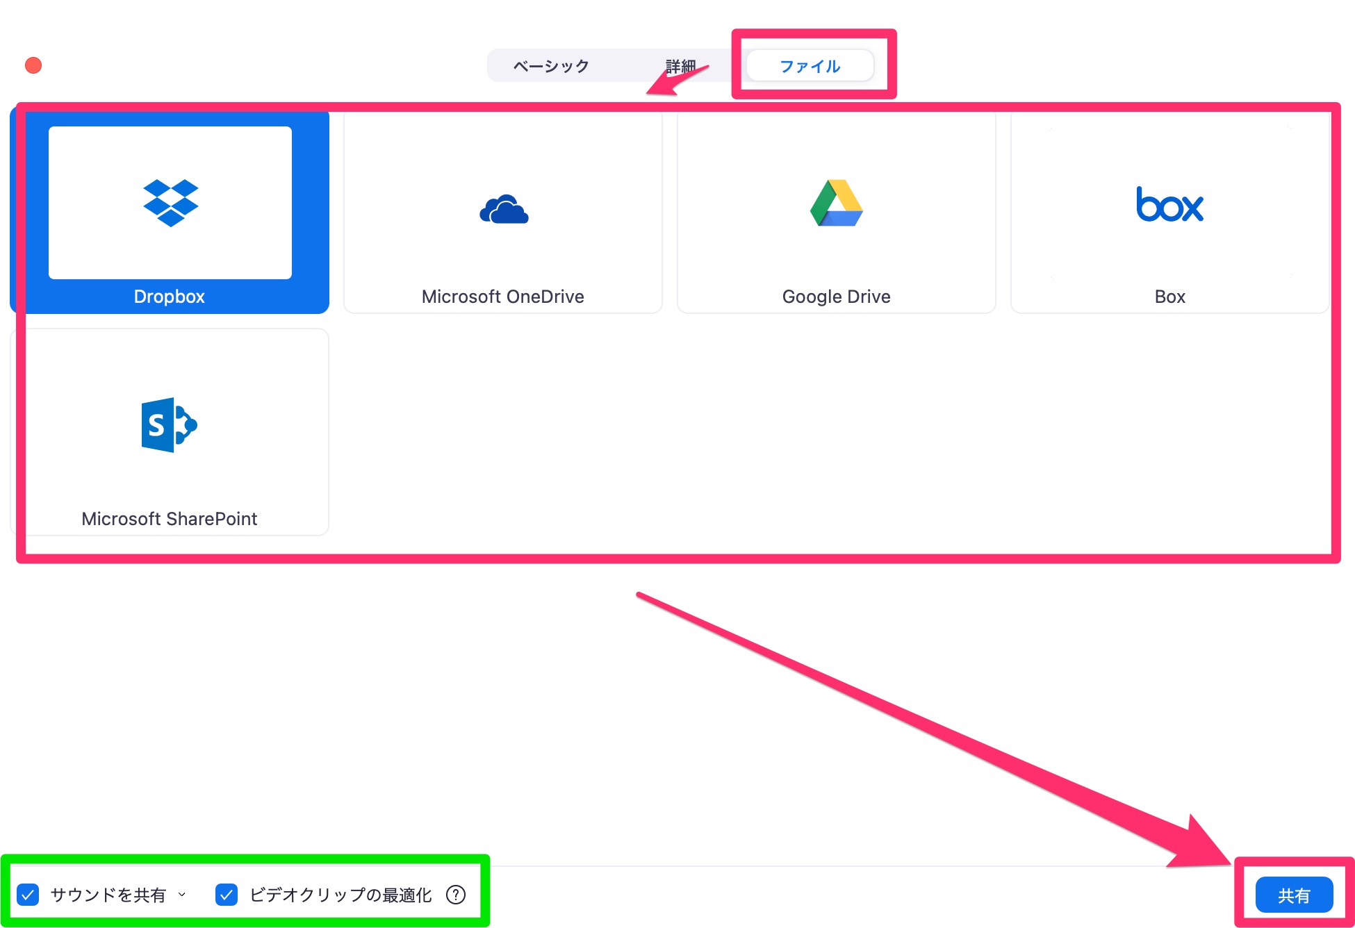
Task: Click the Box label text
Action: coord(1170,297)
